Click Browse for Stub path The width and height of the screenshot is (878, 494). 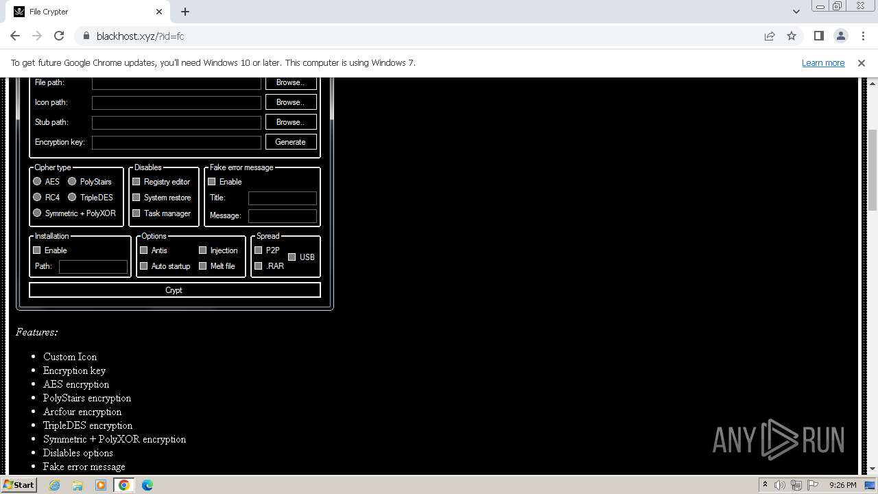click(291, 122)
